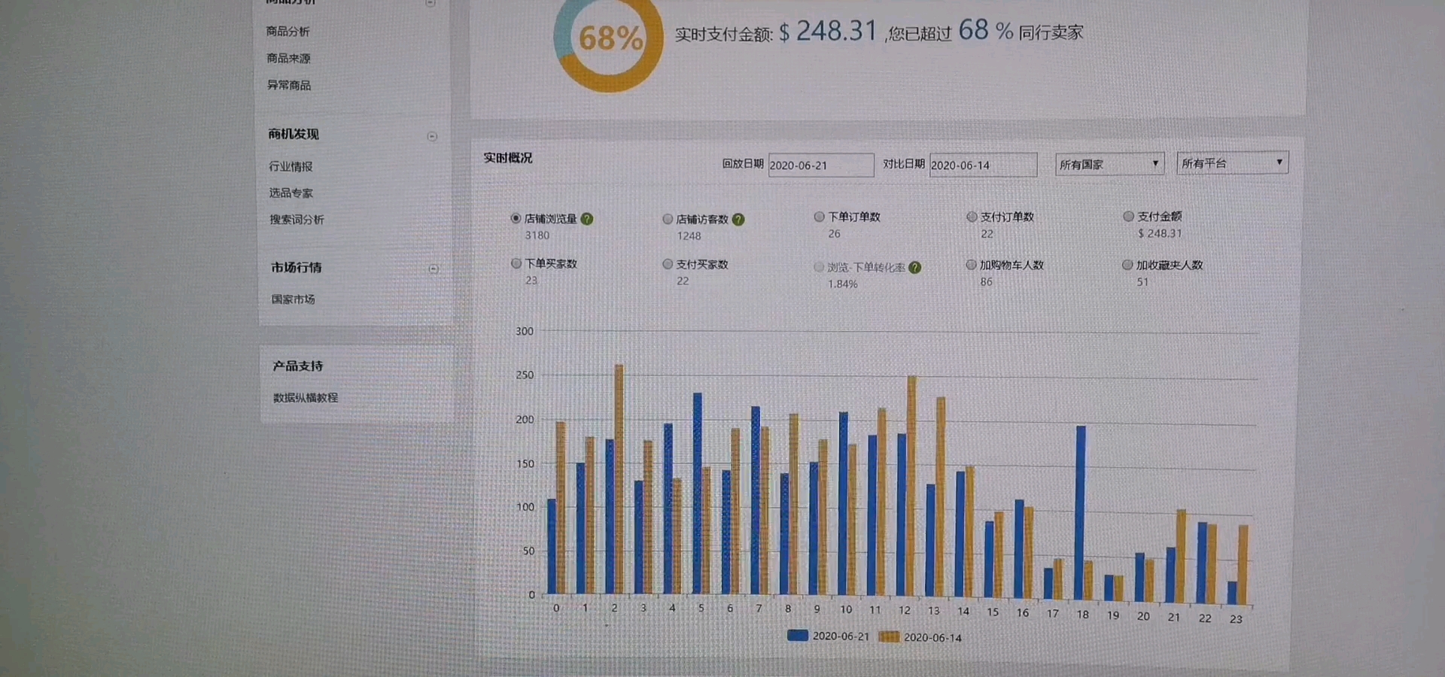1445x677 pixels.
Task: Open help icon next to 店铺浏览量
Action: click(587, 219)
